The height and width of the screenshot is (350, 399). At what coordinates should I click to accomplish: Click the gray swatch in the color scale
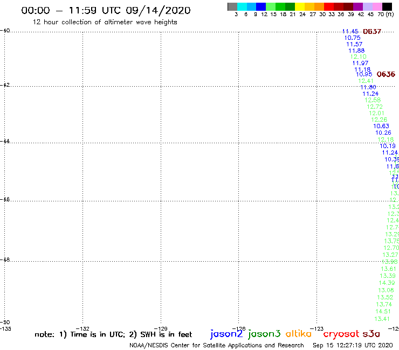[x=232, y=7]
